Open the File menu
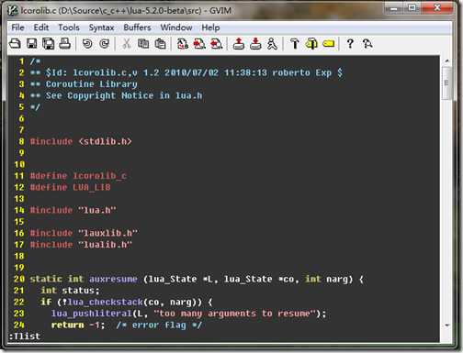Image resolution: width=463 pixels, height=353 pixels. click(17, 28)
